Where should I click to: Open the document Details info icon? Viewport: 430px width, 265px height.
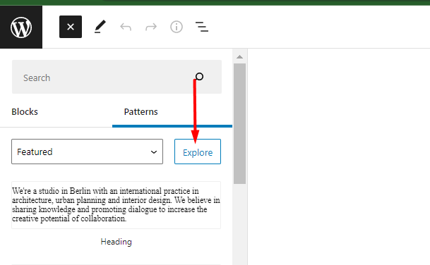pos(177,27)
